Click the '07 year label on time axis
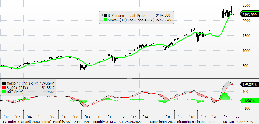 tap(64, 117)
